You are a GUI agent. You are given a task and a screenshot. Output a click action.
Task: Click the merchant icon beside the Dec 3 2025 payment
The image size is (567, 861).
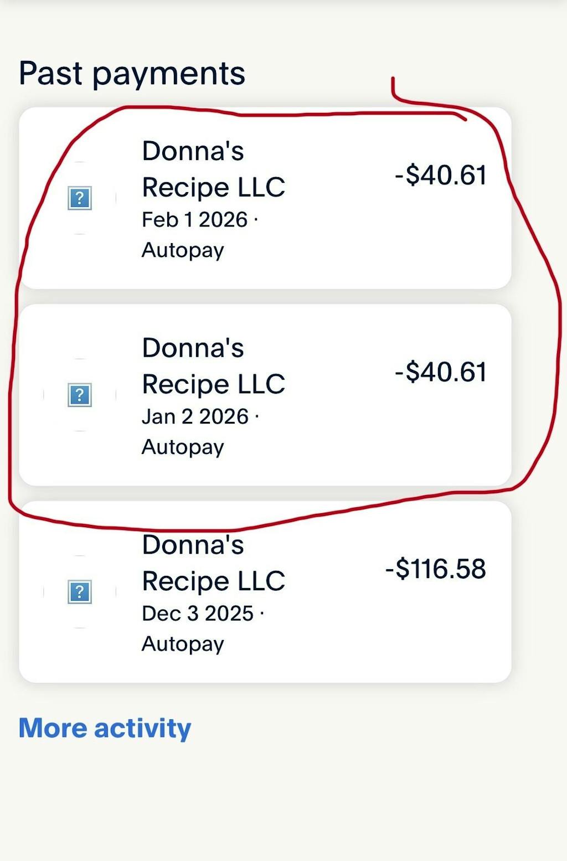pyautogui.click(x=80, y=592)
